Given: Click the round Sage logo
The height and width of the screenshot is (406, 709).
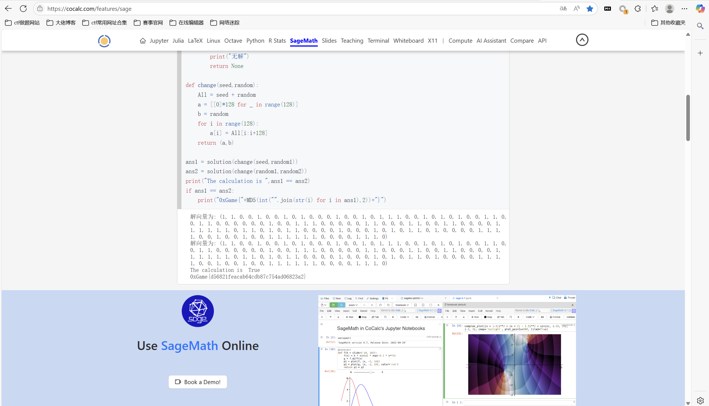Looking at the screenshot, I should [x=198, y=311].
